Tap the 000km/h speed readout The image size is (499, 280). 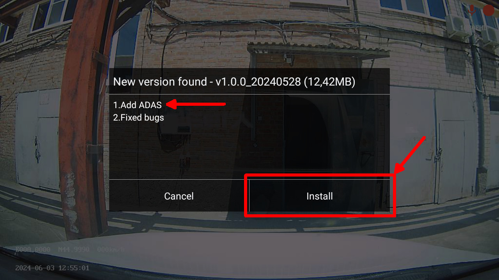tap(111, 249)
